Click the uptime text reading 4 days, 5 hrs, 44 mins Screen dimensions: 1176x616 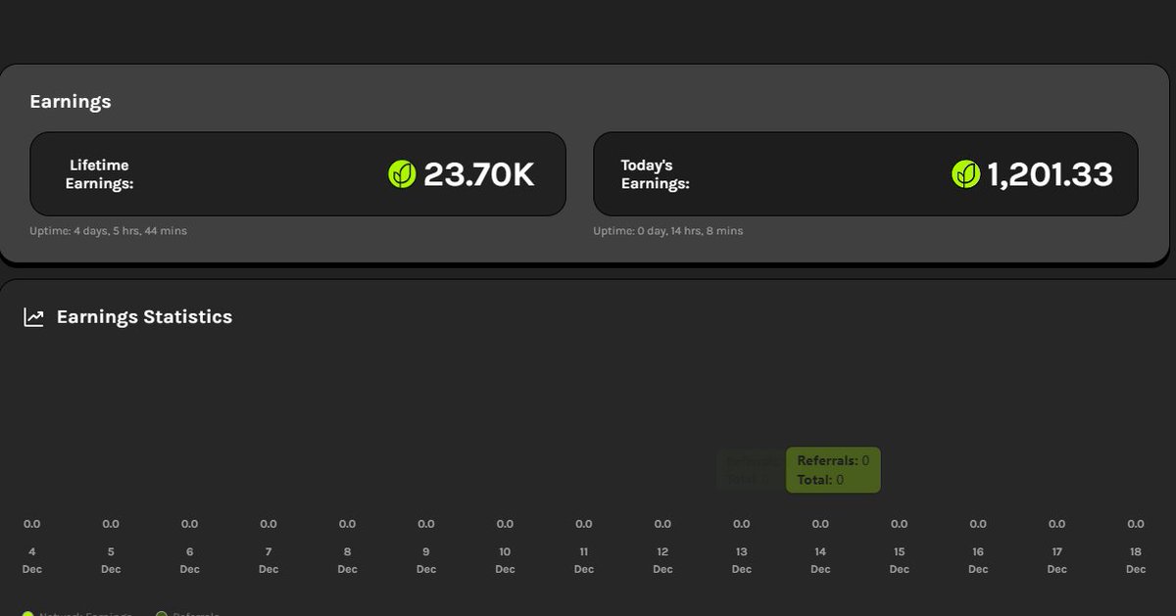pyautogui.click(x=109, y=231)
